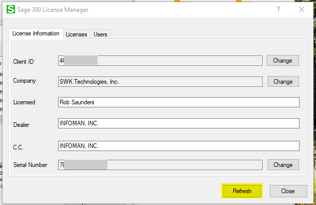Click the C.C. label text
Image resolution: width=316 pixels, height=205 pixels.
(18, 147)
